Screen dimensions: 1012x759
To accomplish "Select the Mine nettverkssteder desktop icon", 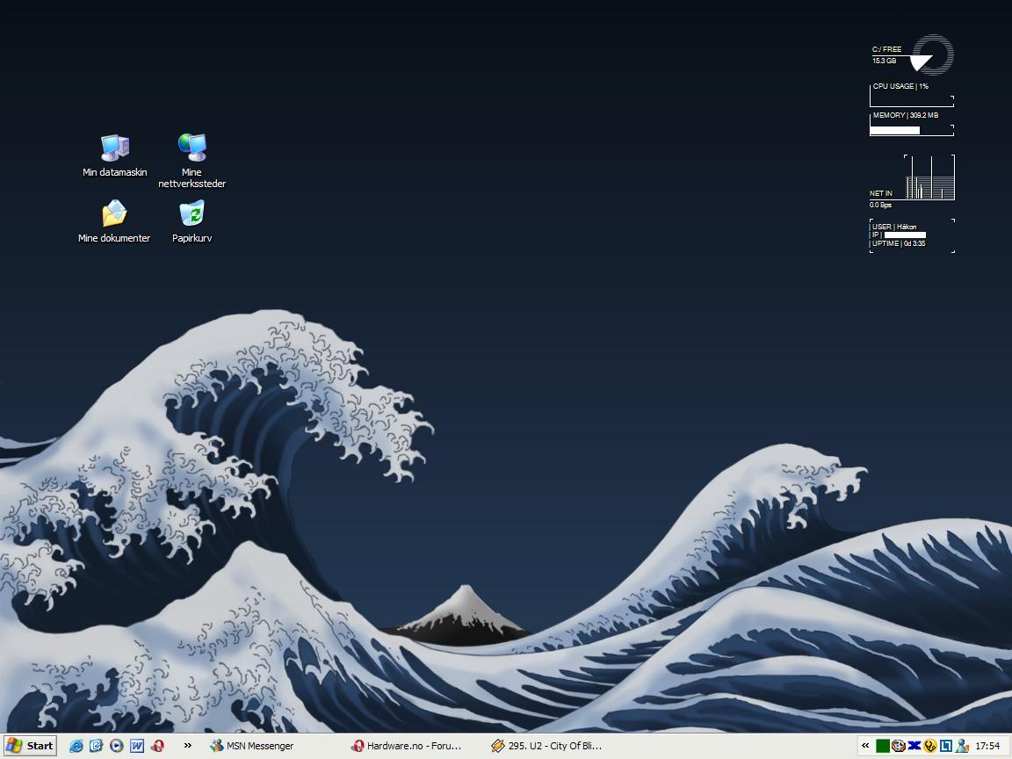I will [192, 160].
